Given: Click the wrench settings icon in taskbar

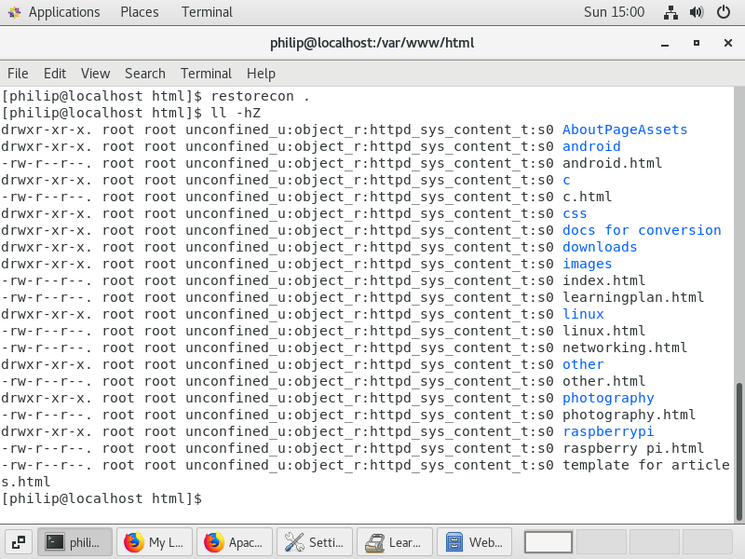Looking at the screenshot, I should [294, 542].
